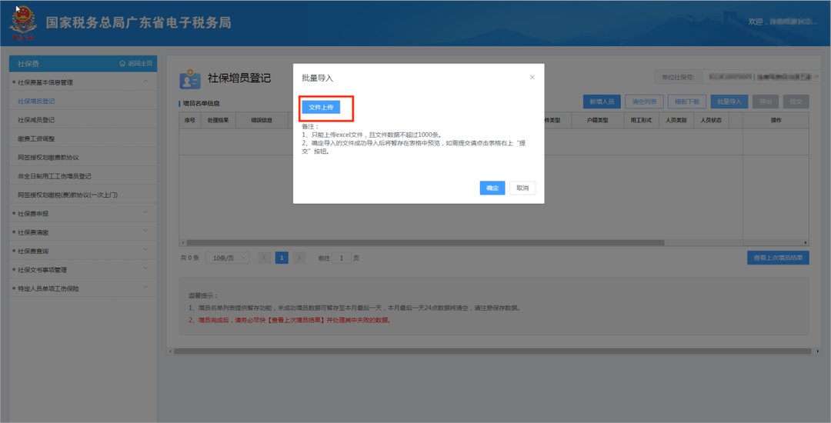Go to previous page arrow
Image resolution: width=831 pixels, height=423 pixels.
pyautogui.click(x=265, y=258)
